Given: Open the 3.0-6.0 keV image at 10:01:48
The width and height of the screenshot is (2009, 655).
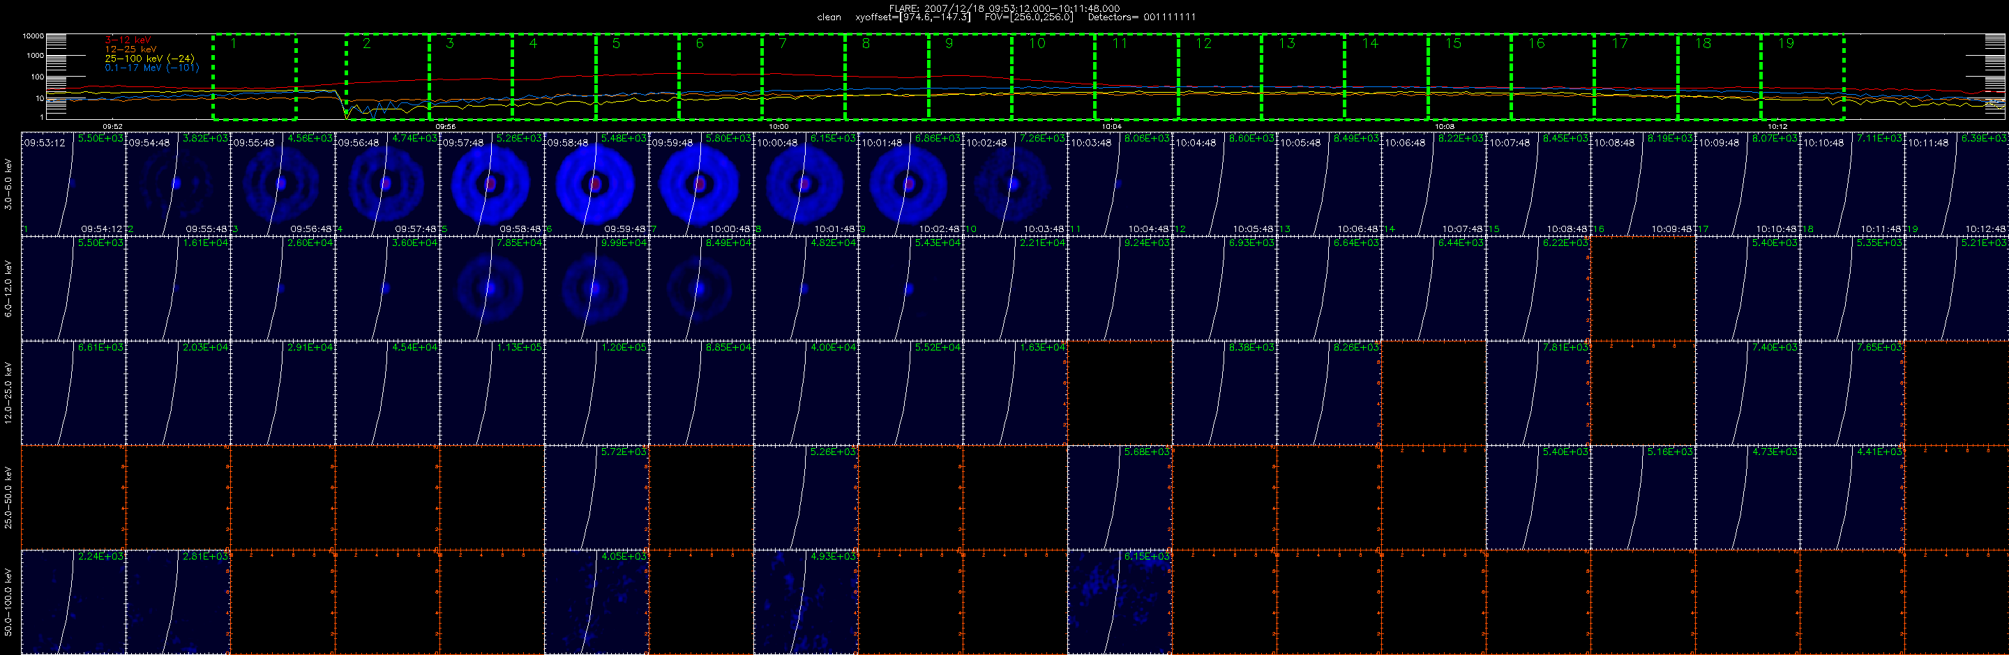Looking at the screenshot, I should [910, 184].
